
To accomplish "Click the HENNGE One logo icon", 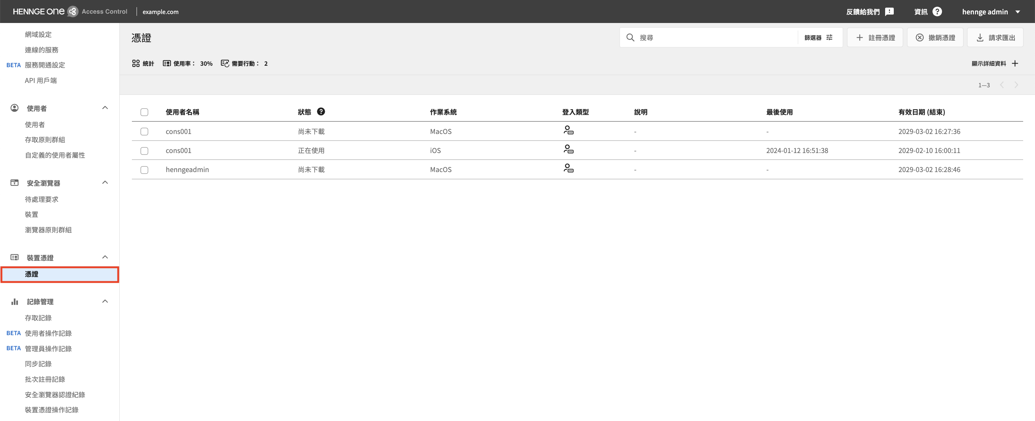I will [72, 11].
